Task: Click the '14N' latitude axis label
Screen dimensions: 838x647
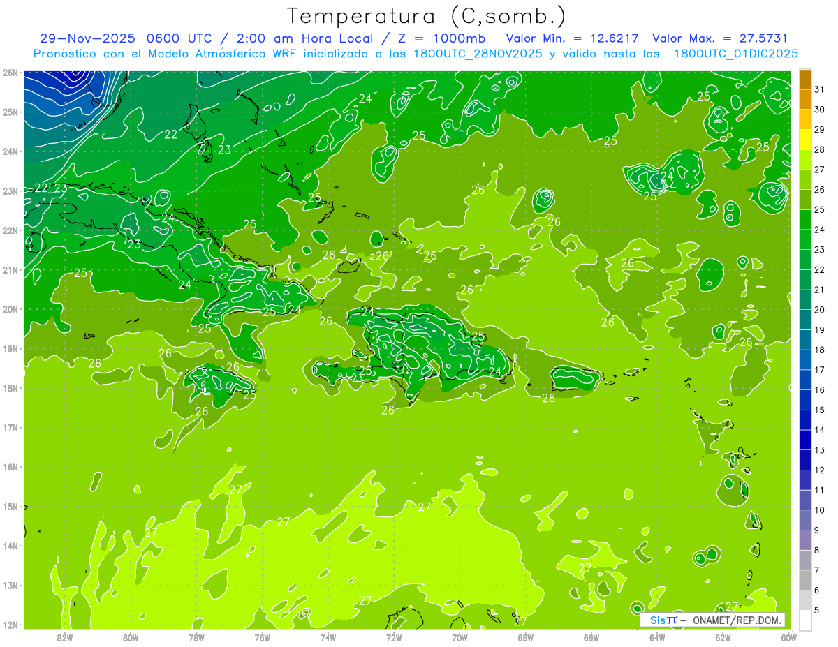Action: point(10,546)
